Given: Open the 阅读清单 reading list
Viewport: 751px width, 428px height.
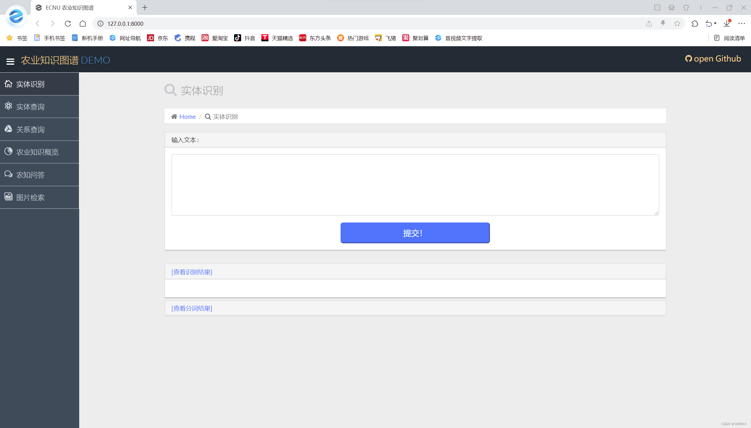Looking at the screenshot, I should point(730,38).
